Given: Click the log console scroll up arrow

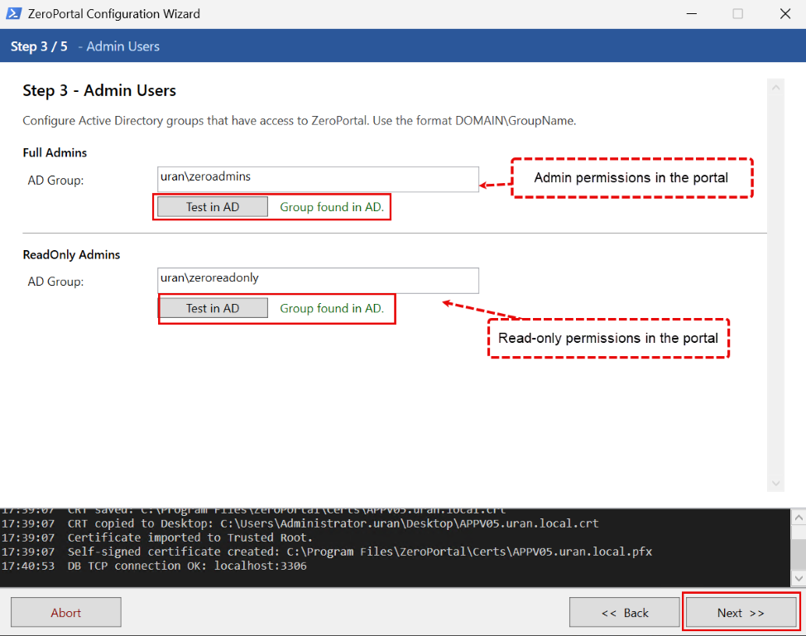Looking at the screenshot, I should (799, 517).
